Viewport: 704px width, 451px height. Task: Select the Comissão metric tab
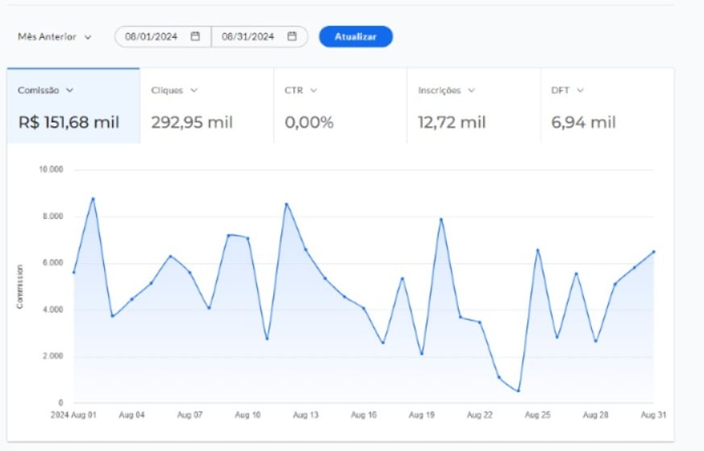coord(73,106)
